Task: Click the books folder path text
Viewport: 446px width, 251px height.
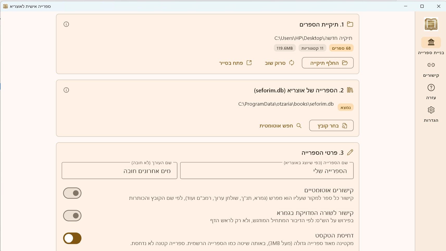Action: [x=313, y=38]
